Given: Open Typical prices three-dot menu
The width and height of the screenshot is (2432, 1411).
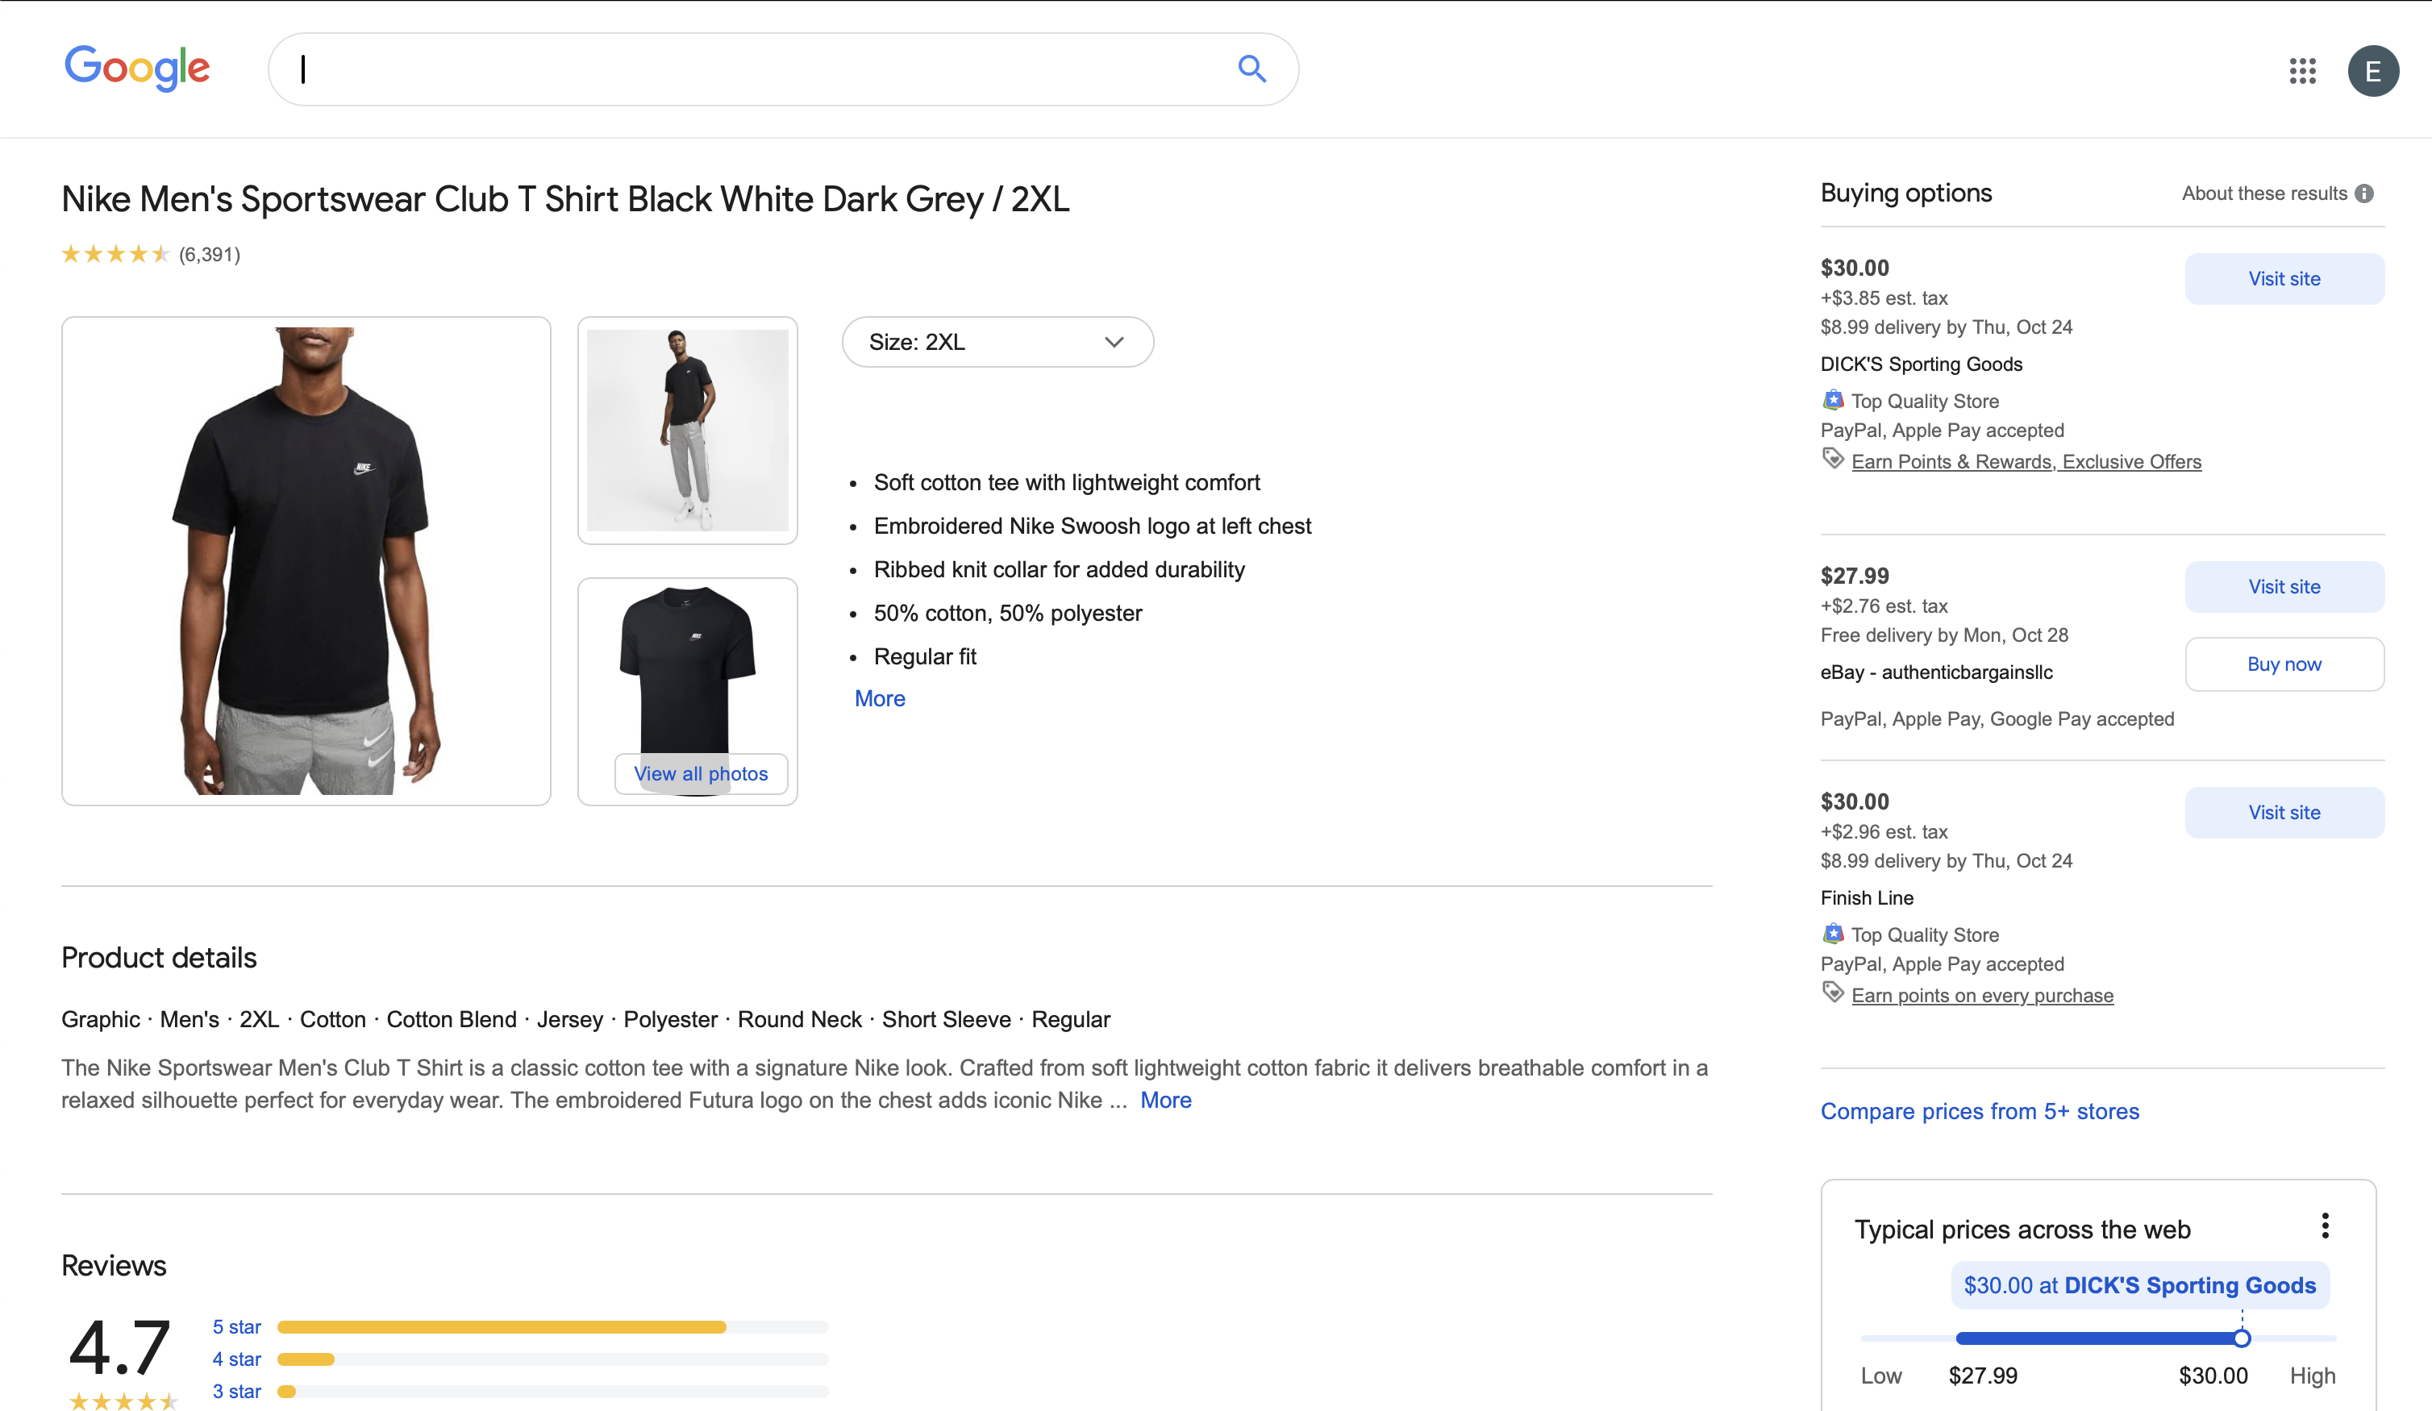Looking at the screenshot, I should (2325, 1226).
